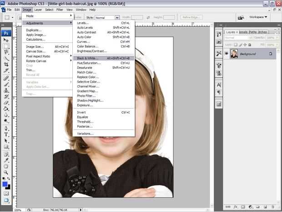
Task: Choose Desaturate from the menu
Action: click(104, 67)
